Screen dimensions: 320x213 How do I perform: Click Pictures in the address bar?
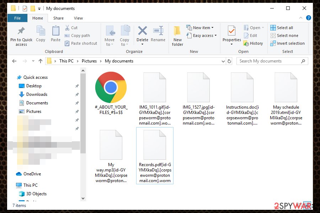tap(89, 61)
